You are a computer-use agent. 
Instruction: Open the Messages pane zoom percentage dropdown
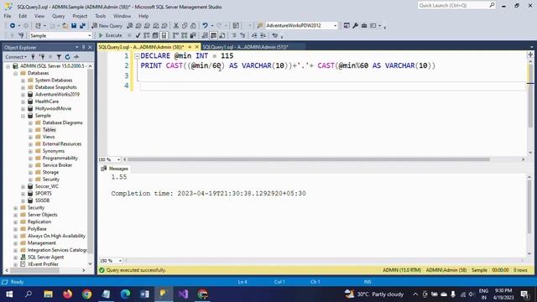[x=120, y=261]
